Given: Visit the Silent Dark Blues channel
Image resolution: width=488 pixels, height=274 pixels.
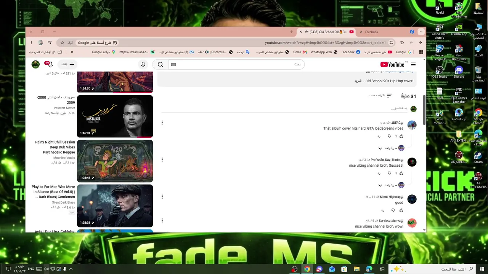Looking at the screenshot, I should coord(63,202).
